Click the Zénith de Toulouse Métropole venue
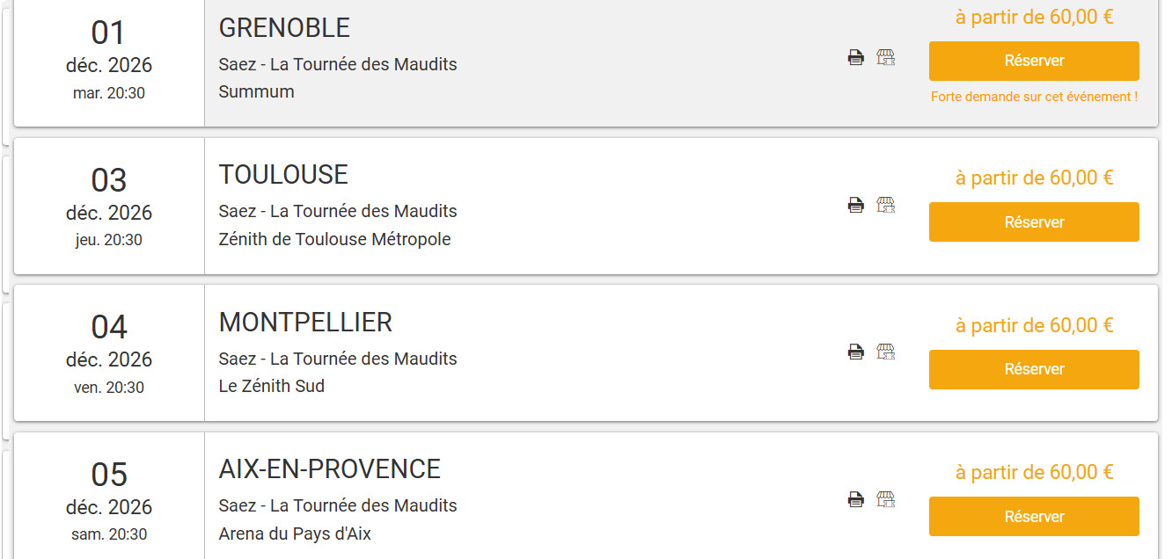 tap(334, 239)
